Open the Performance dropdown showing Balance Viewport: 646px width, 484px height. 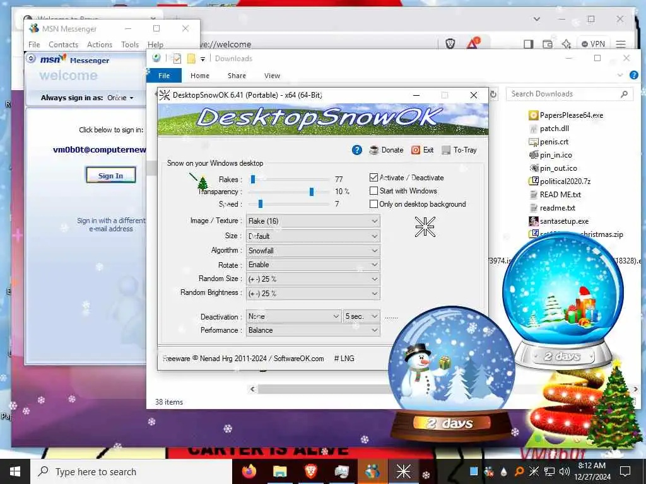click(x=313, y=330)
